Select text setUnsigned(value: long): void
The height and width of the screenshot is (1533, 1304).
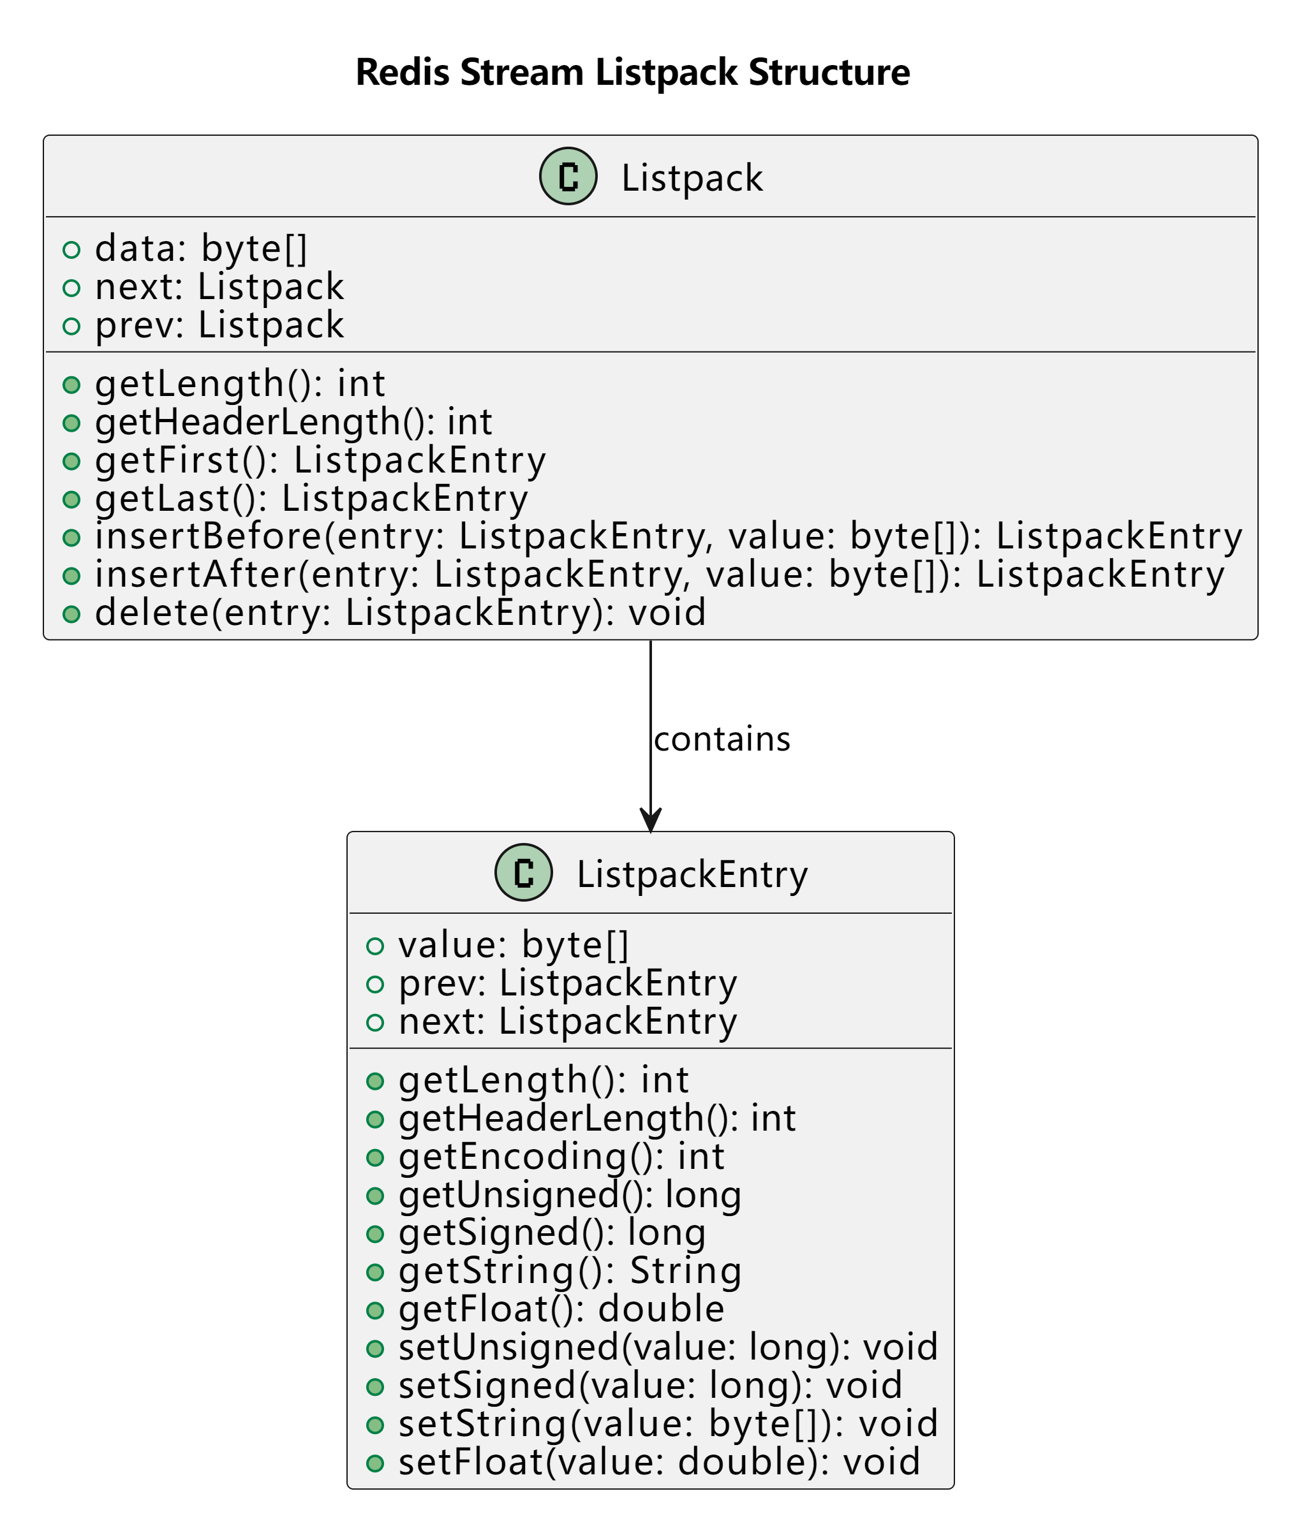(x=669, y=1347)
